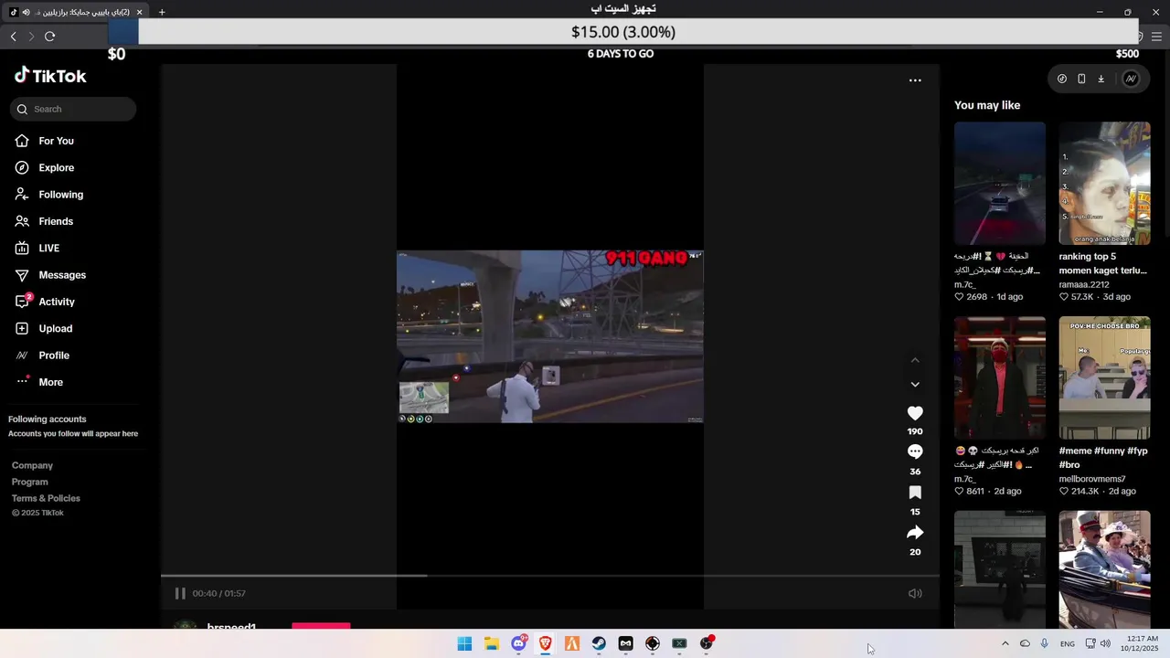The width and height of the screenshot is (1170, 658).
Task: Seek along the video progress bar
Action: click(550, 576)
